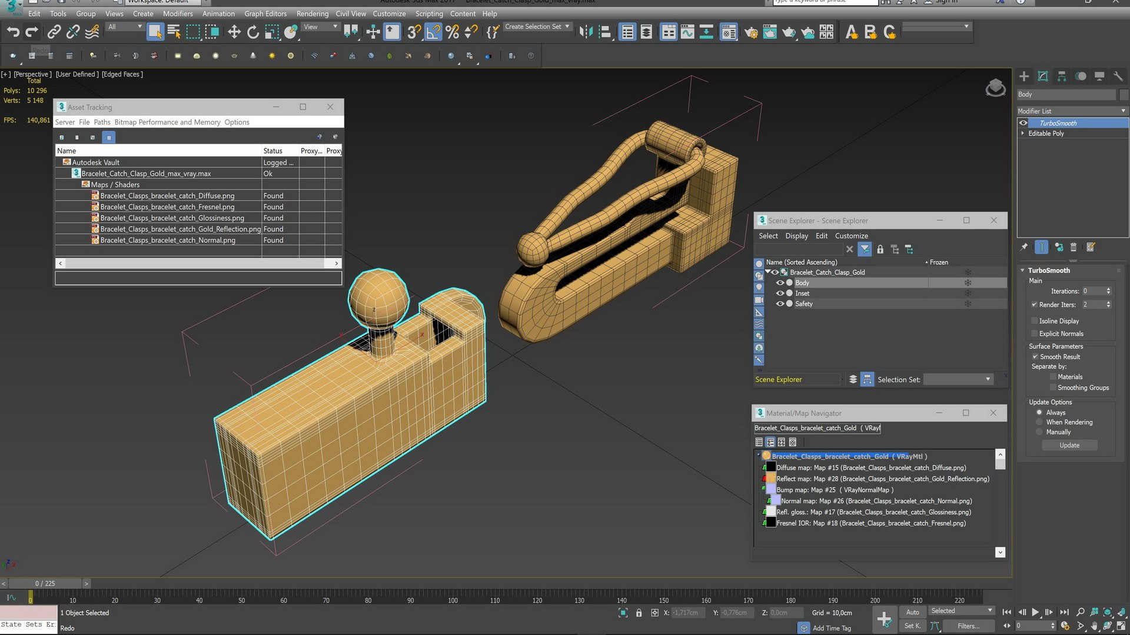Toggle the lock icon in Scene Explorer

coord(880,249)
